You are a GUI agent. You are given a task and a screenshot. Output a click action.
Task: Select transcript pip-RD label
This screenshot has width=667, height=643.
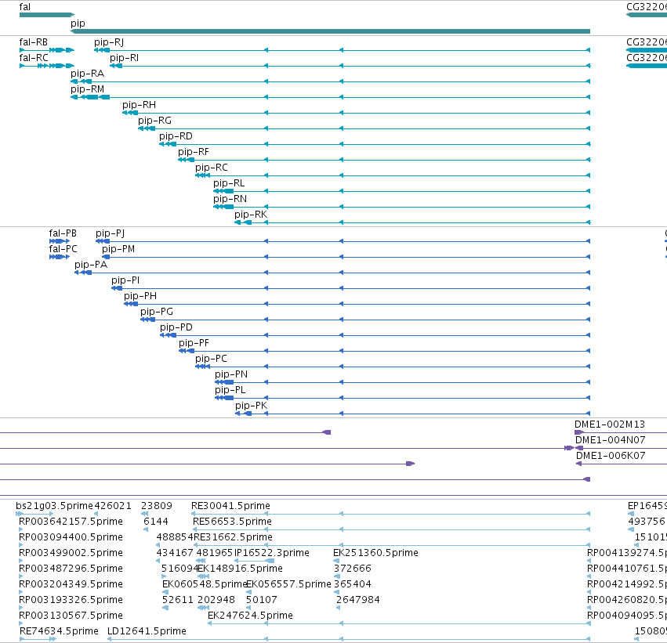pyautogui.click(x=176, y=136)
